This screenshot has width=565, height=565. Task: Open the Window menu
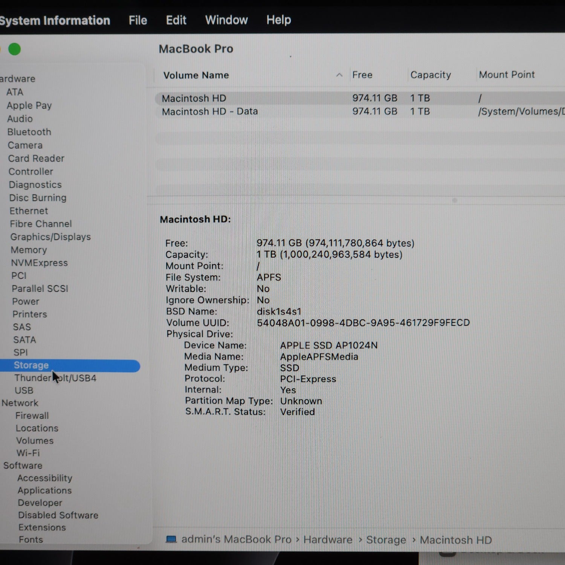pyautogui.click(x=226, y=20)
